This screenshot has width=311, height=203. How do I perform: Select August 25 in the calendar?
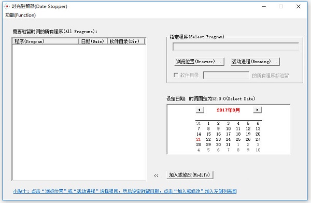(x=238, y=139)
